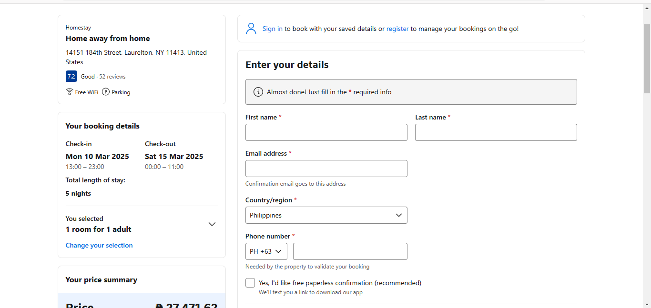Screen dimensions: 651x308
Task: Click the register link
Action: point(397,29)
